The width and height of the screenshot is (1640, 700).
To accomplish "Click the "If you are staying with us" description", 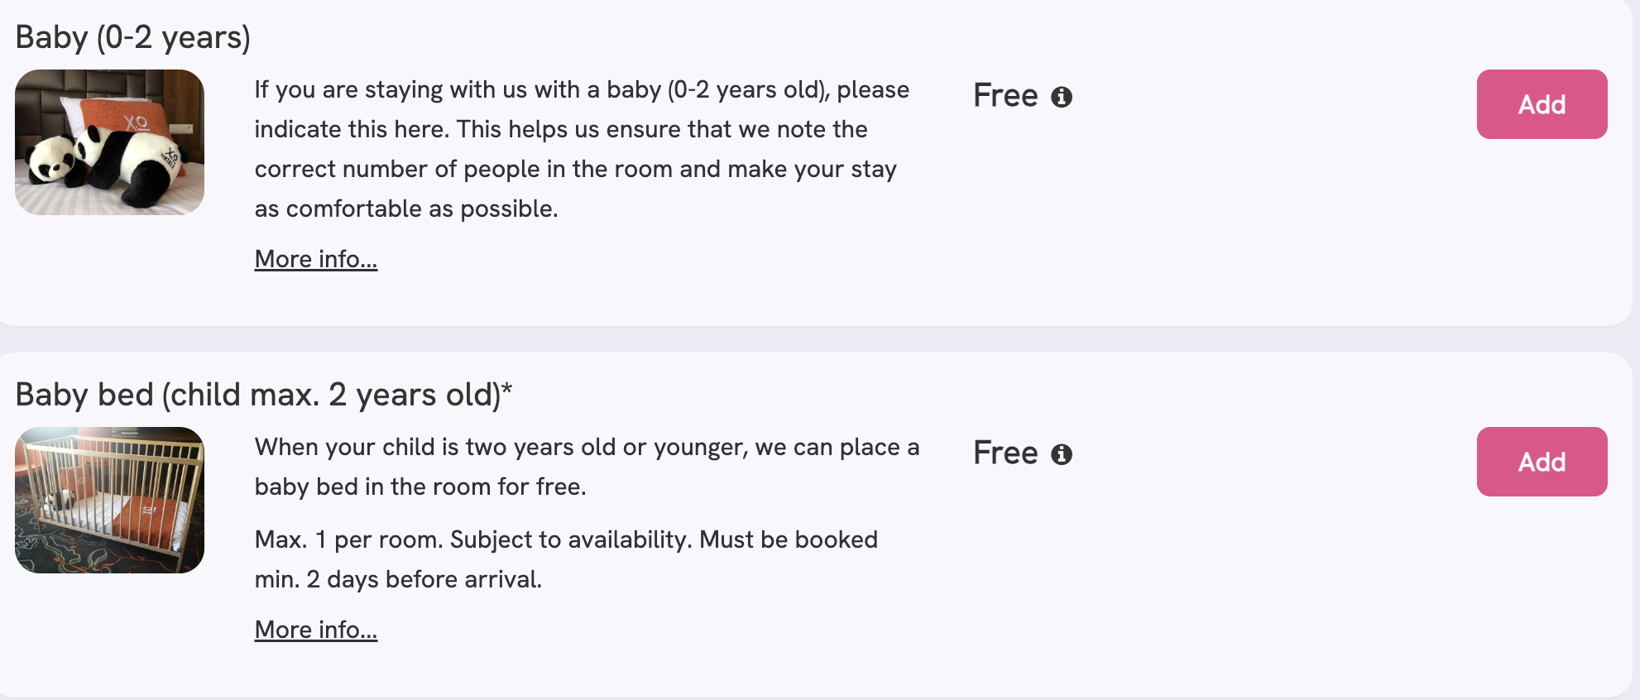I will click(583, 149).
